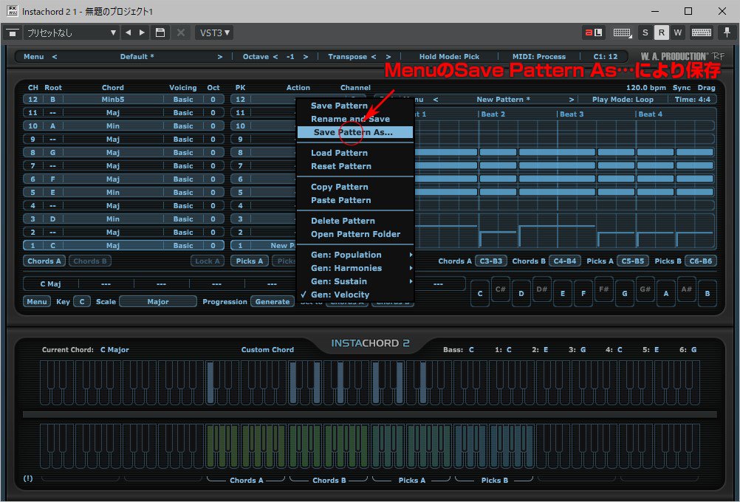Increase the Transpose value

coord(388,57)
